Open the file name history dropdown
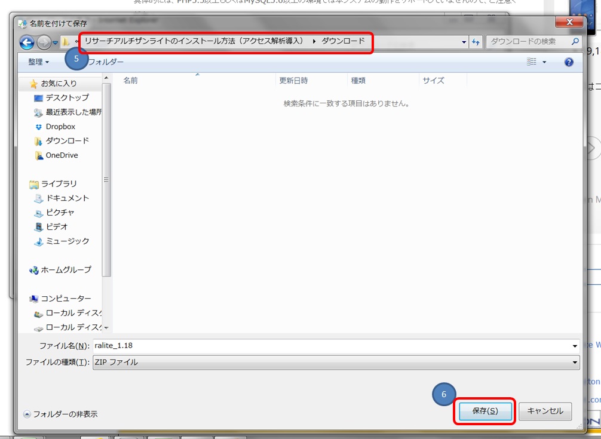 click(575, 346)
